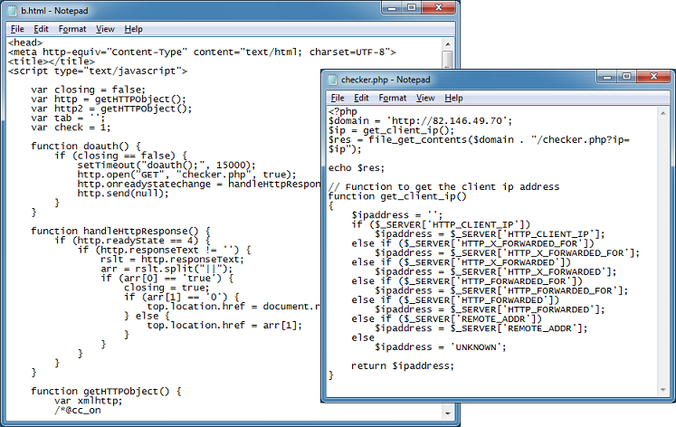Open Edit menu in checker.php Notepad
This screenshot has height=427, width=676.
coord(362,98)
